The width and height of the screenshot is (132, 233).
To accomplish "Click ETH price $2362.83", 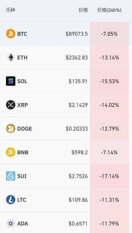I will click(x=77, y=58).
